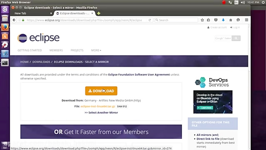Open the sound volume indicator
The image size is (266, 150).
(x=243, y=2)
